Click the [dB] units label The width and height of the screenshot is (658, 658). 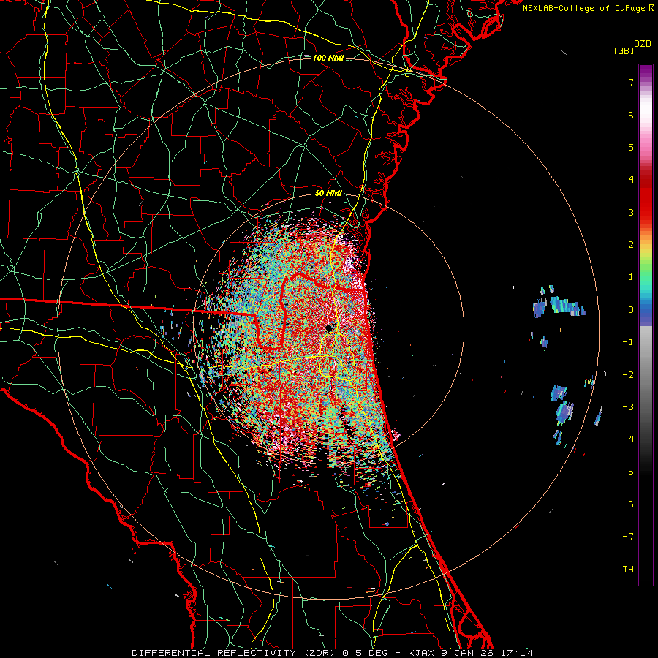(624, 50)
